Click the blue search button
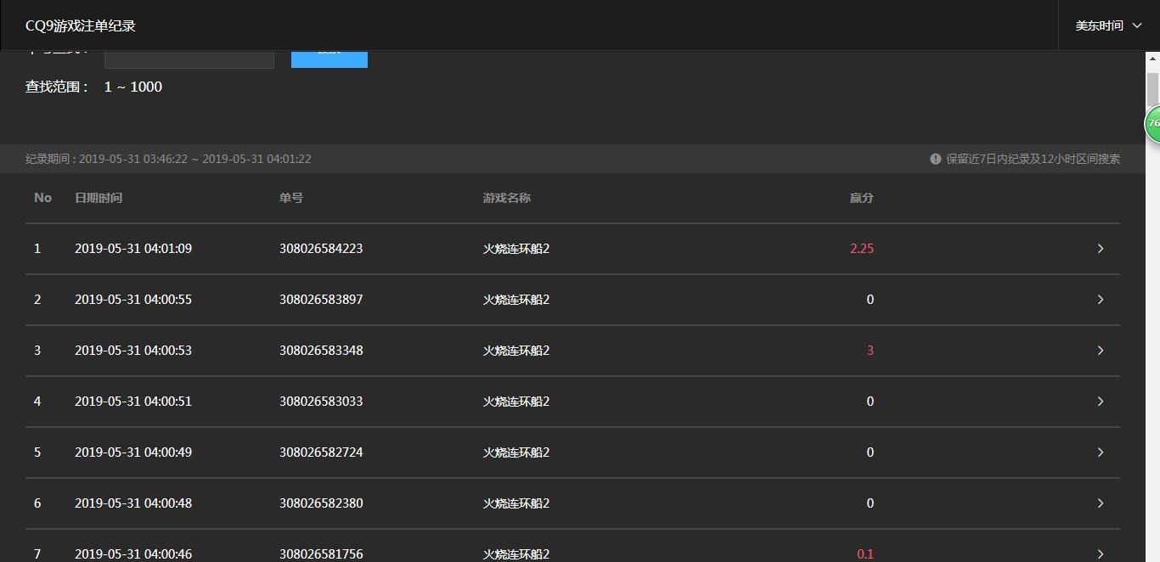 tap(329, 59)
